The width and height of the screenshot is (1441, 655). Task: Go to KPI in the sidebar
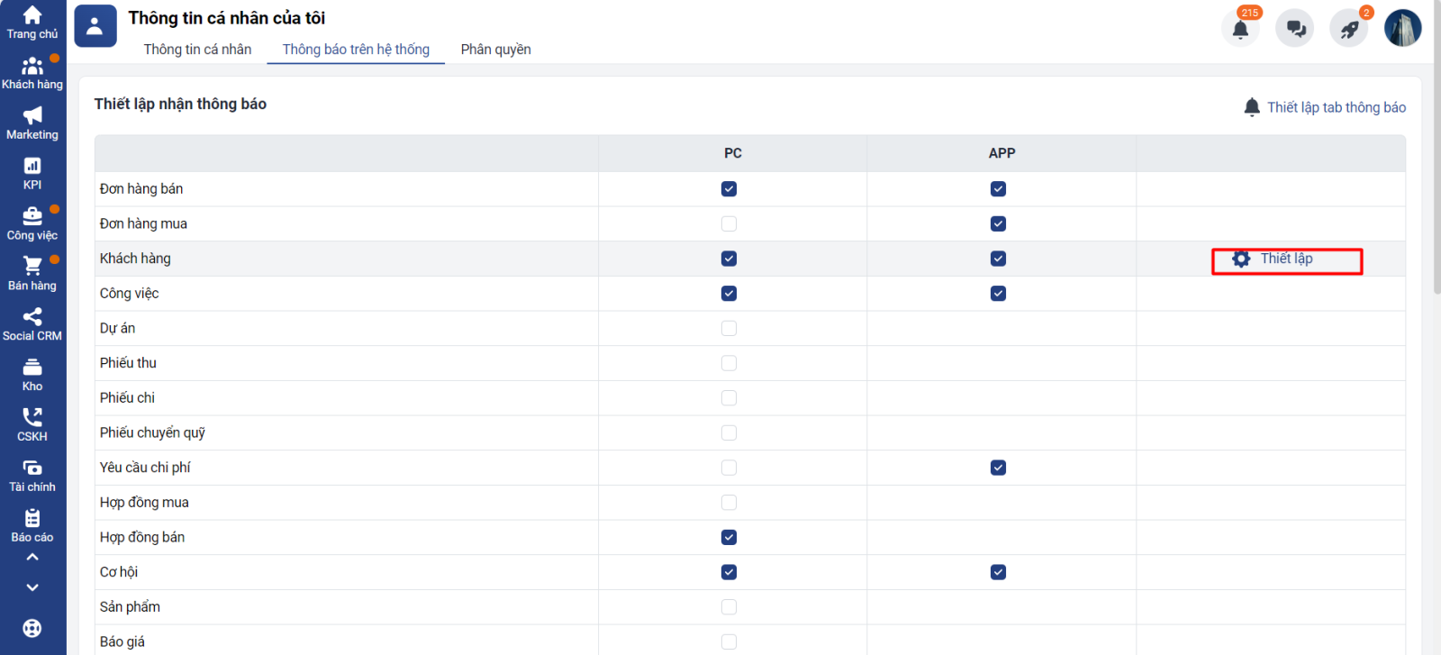point(32,167)
